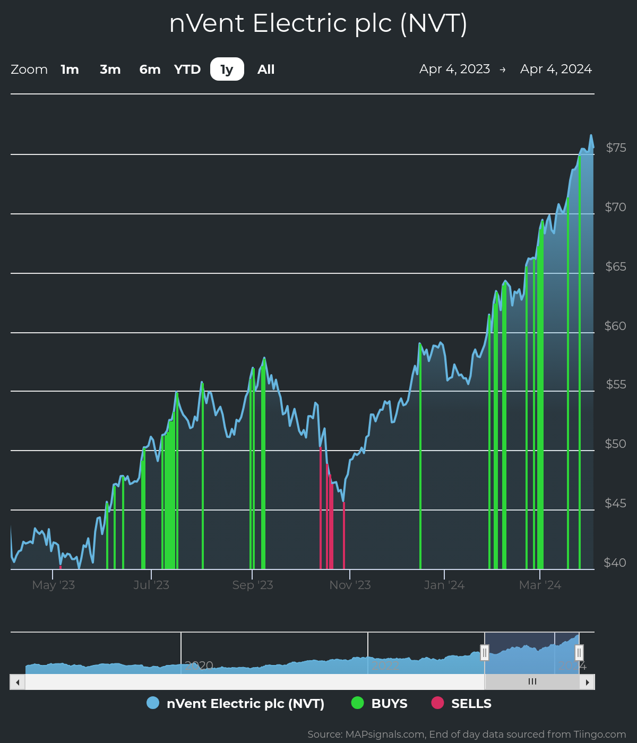Edit the Apr 4, 2024 end date
The width and height of the screenshot is (637, 743).
tap(556, 69)
